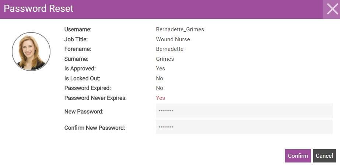Click the New Password label text

click(x=84, y=112)
